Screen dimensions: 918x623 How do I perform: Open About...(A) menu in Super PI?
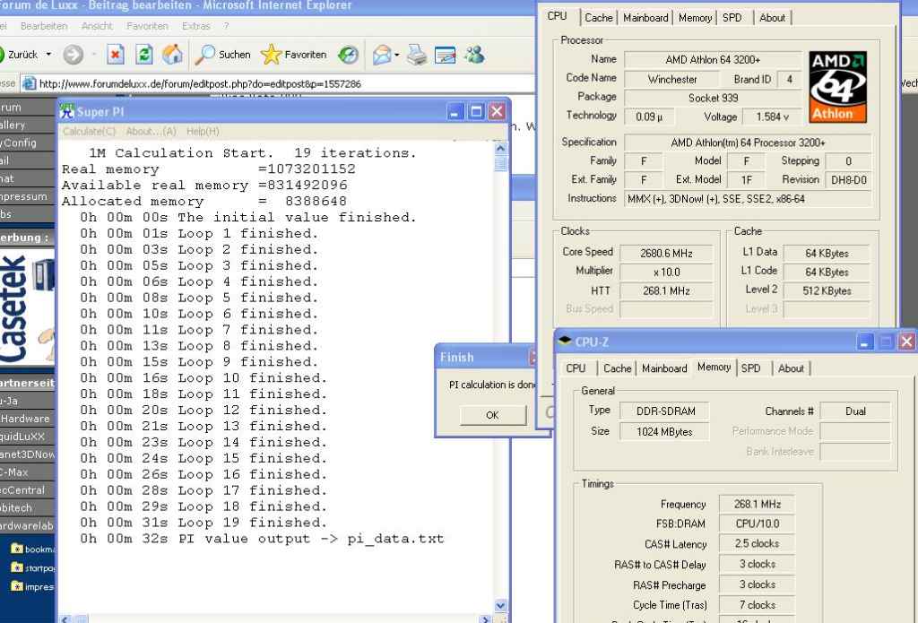(x=151, y=131)
